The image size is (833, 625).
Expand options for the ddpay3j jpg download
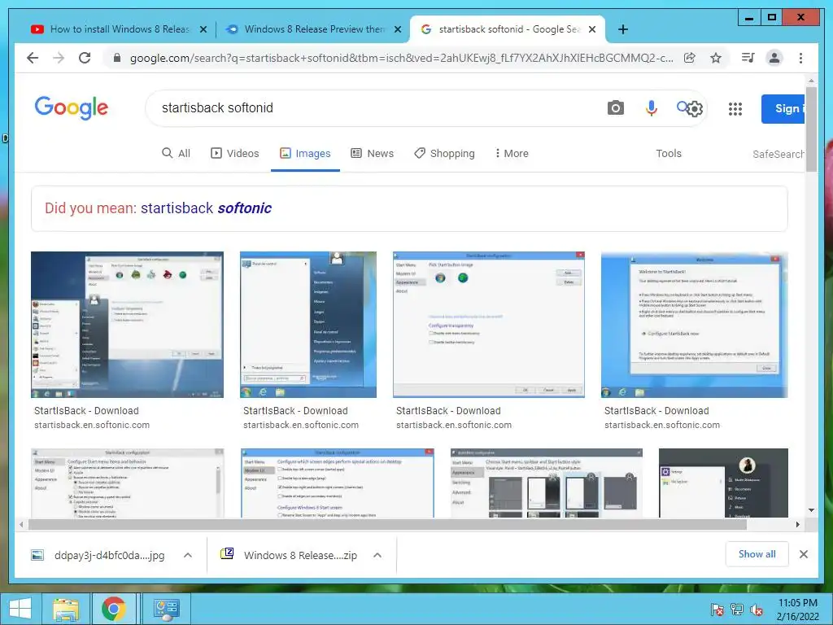tap(188, 555)
